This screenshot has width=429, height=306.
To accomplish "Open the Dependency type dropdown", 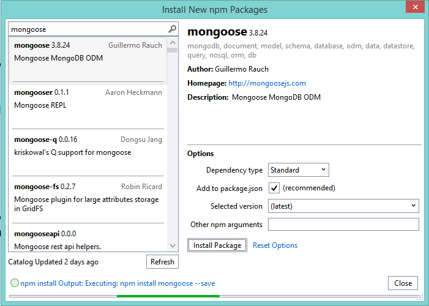I will click(298, 170).
